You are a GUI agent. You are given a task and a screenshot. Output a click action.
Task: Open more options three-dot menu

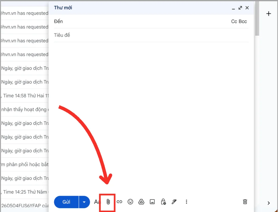[x=186, y=202]
